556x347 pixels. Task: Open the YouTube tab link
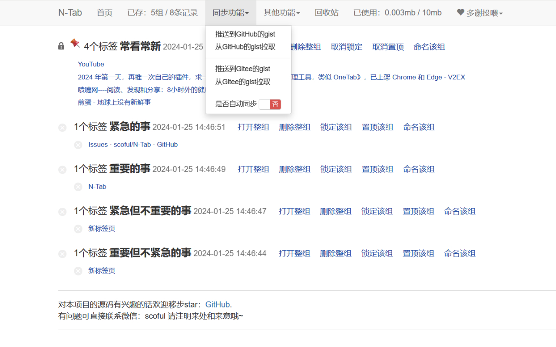click(91, 64)
